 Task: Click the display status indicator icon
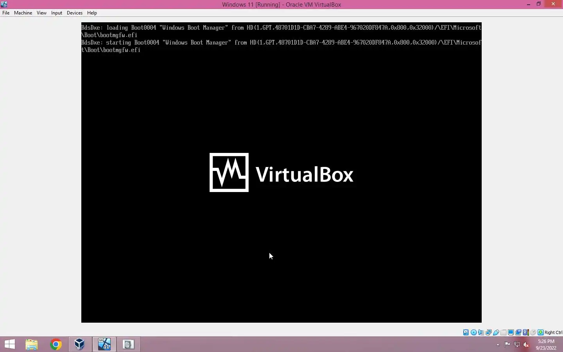click(511, 332)
